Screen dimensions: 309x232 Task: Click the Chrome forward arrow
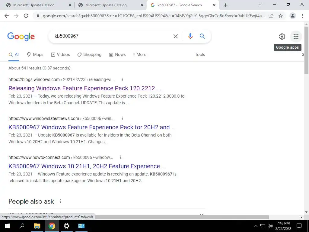16,16
